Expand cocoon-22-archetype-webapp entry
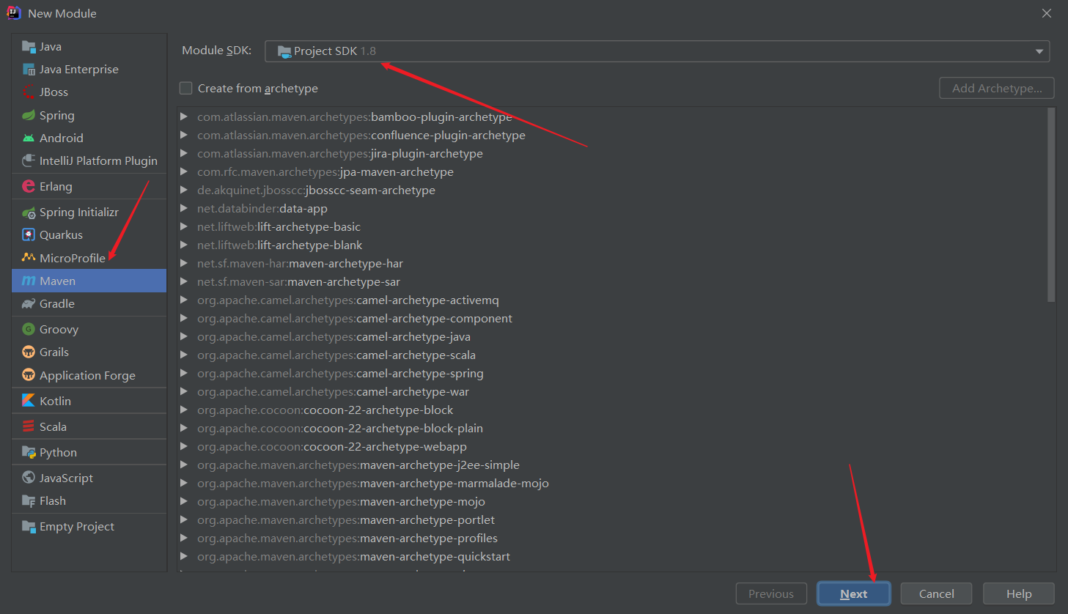This screenshot has height=614, width=1068. pyautogui.click(x=184, y=446)
